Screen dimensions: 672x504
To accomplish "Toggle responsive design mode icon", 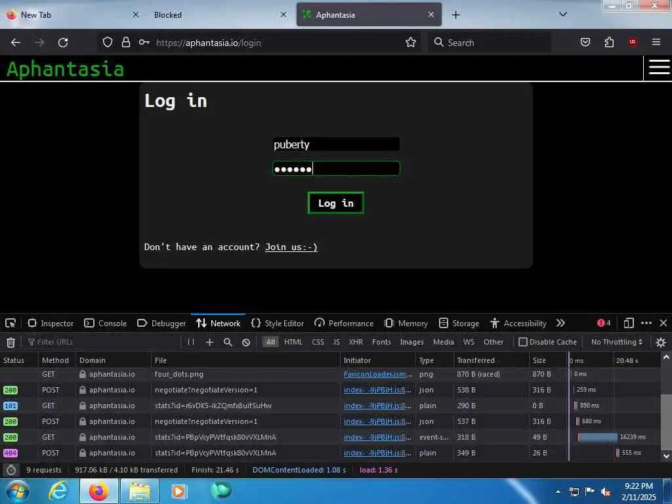I will pos(629,323).
